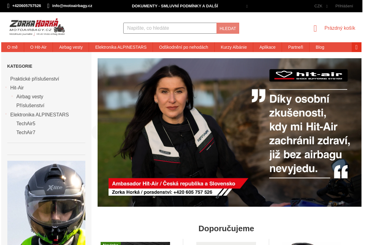Click the envelope icon next to info@motoairbagy.cz
367x245 pixels.
tap(48, 6)
